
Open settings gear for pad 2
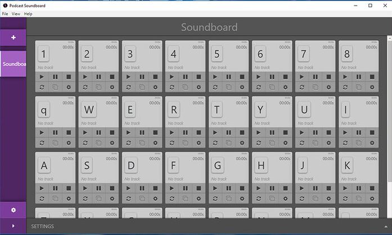[112, 87]
